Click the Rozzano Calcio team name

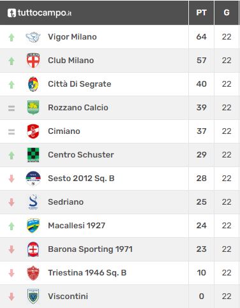click(78, 108)
